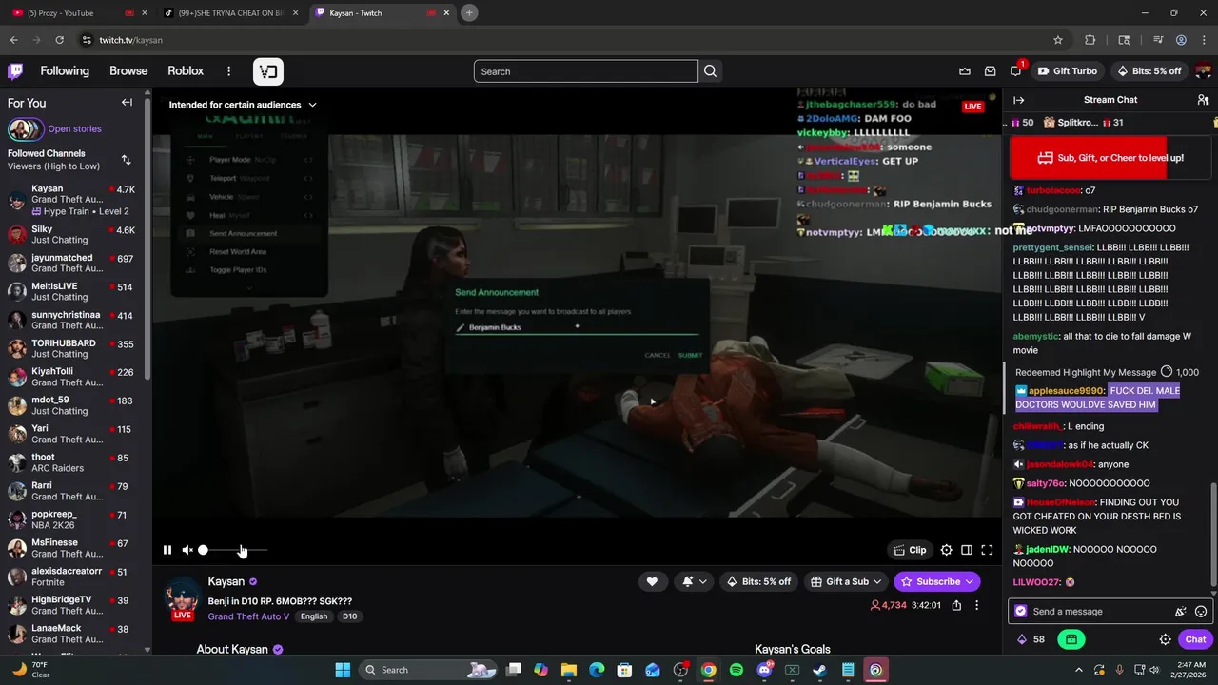Share the stream icon
Image resolution: width=1218 pixels, height=685 pixels.
(x=956, y=605)
